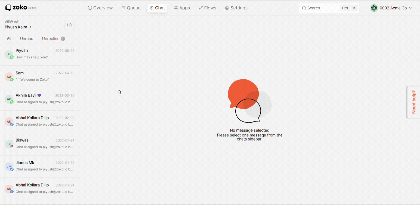420x205 pixels.
Task: Open Akhila Bayi's chat dated 2022-03-26
Action: point(39,99)
